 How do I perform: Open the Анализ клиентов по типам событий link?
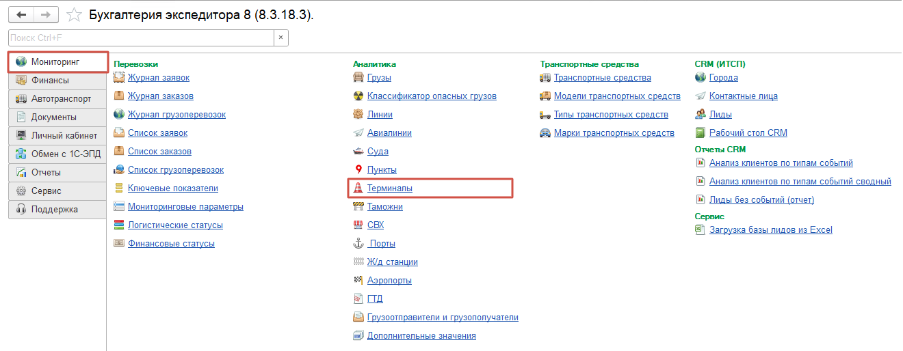[781, 163]
